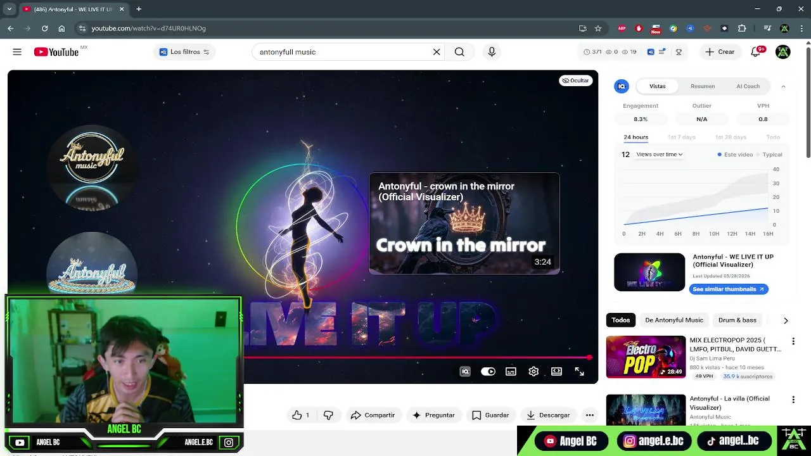Click the Crear create button
The image size is (811, 456).
point(720,52)
